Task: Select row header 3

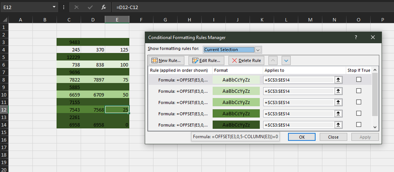Action: [4, 42]
